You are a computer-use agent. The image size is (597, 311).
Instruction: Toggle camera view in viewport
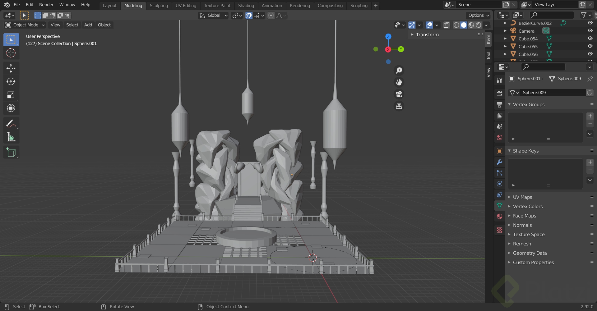pyautogui.click(x=399, y=94)
